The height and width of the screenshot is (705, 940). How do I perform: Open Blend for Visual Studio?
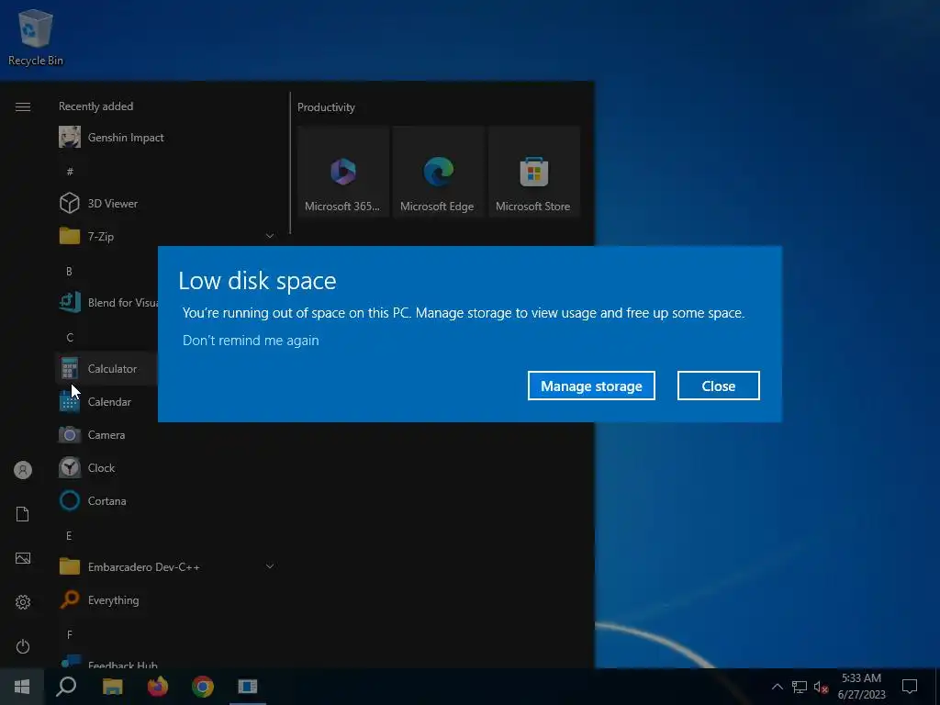click(x=108, y=302)
